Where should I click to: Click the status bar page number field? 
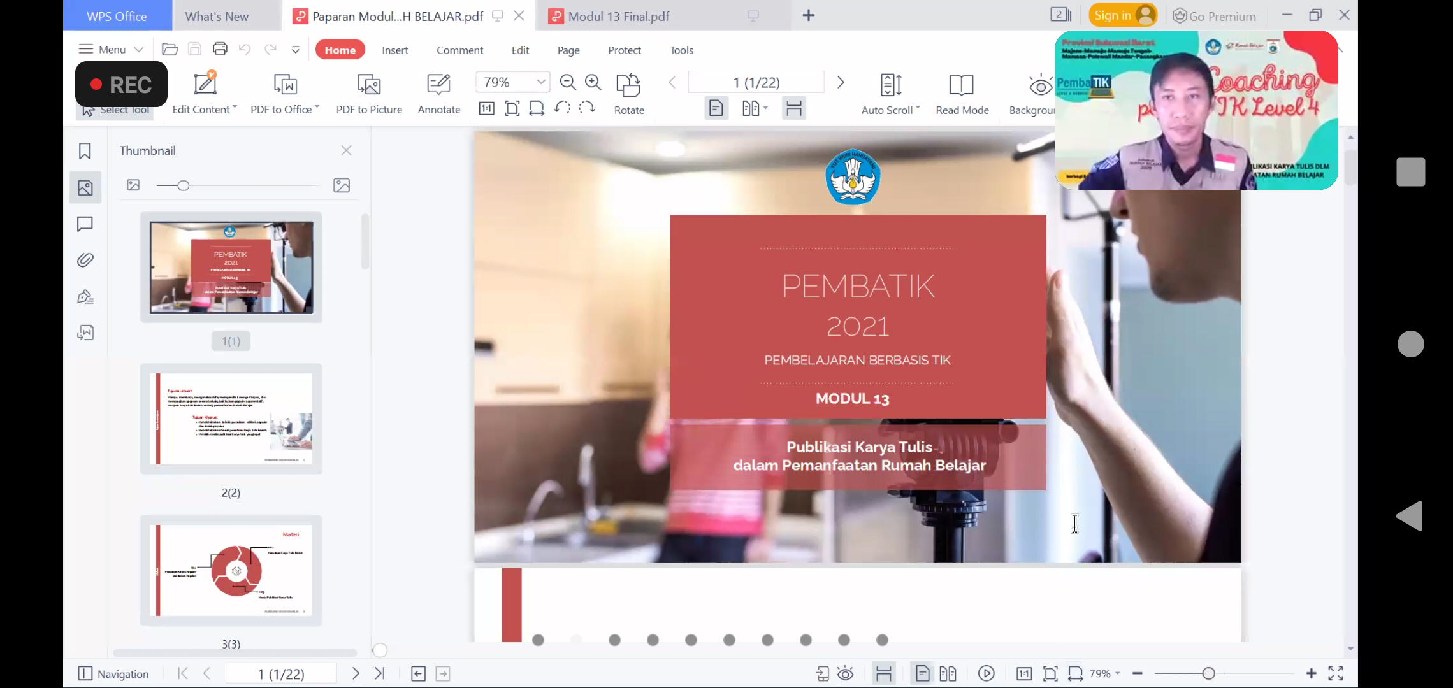[x=281, y=673]
